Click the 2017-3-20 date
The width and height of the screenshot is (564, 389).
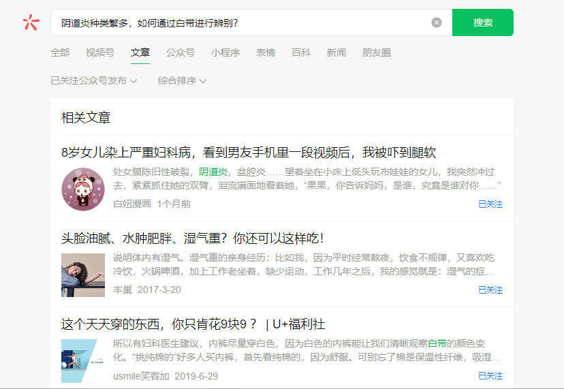(x=159, y=290)
